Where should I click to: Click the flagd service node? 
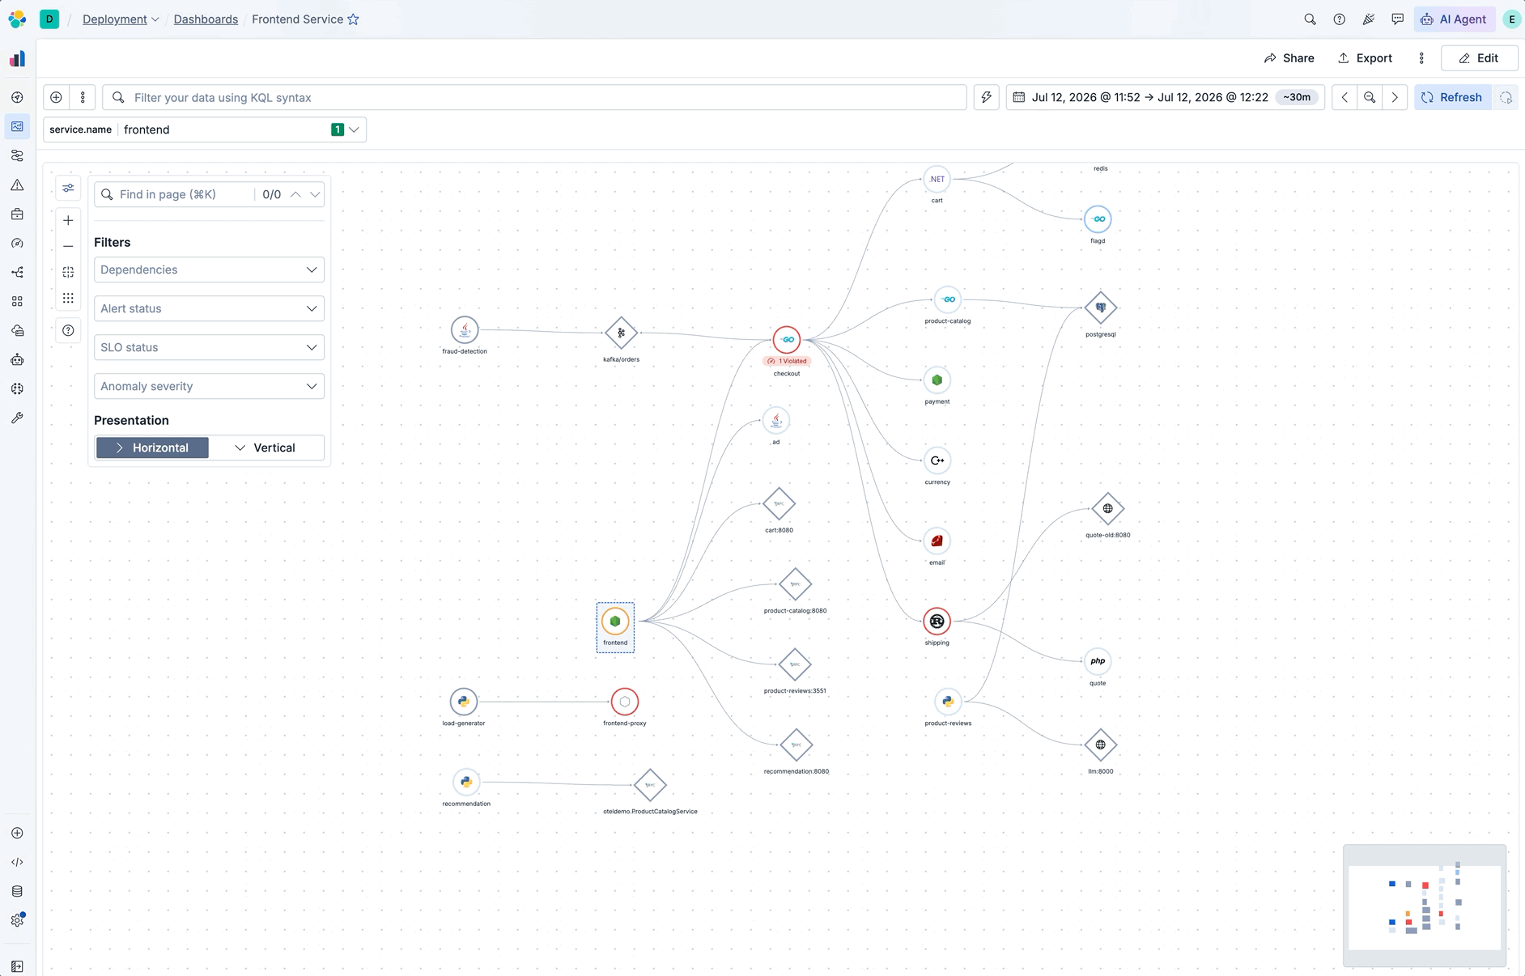click(1098, 219)
